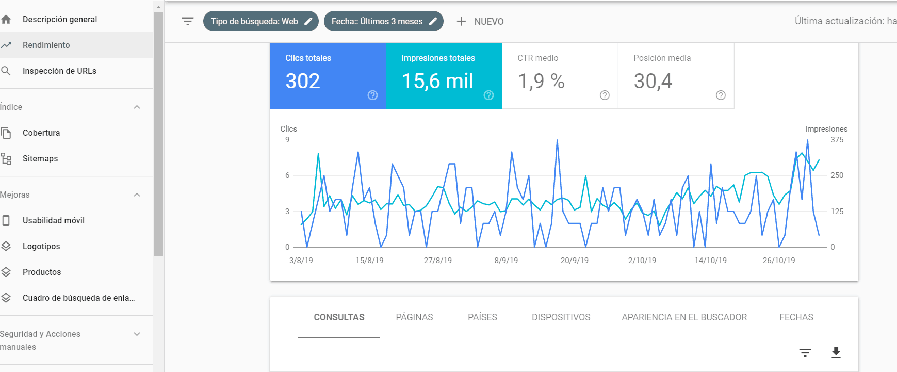Viewport: 897px width, 372px height.
Task: Open the APARIENCIA EN EL BUSCADOR tab
Action: point(684,317)
